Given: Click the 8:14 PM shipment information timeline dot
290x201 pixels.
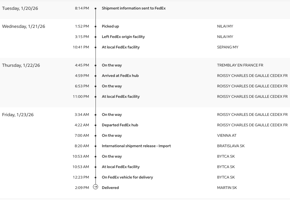Looking at the screenshot, I should coord(96,8).
